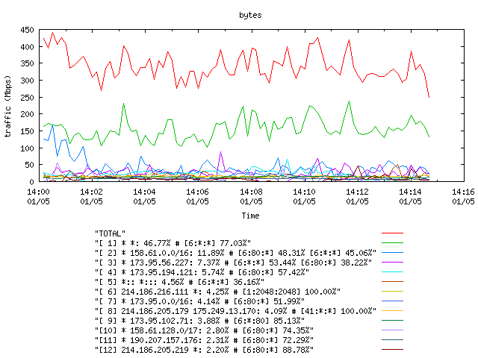
Task: Click the purple legend line for entry [ 3]
Action: (392, 262)
